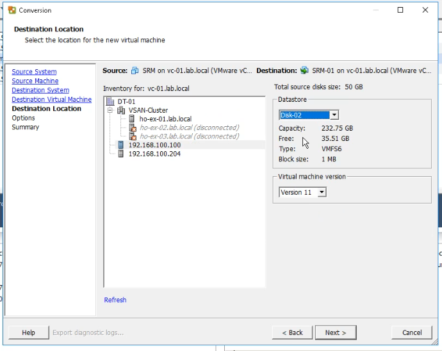Select host 192.168.100.100
The width and height of the screenshot is (442, 351).
click(x=154, y=145)
